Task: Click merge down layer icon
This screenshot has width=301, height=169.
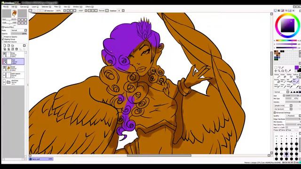Action: click(8, 49)
